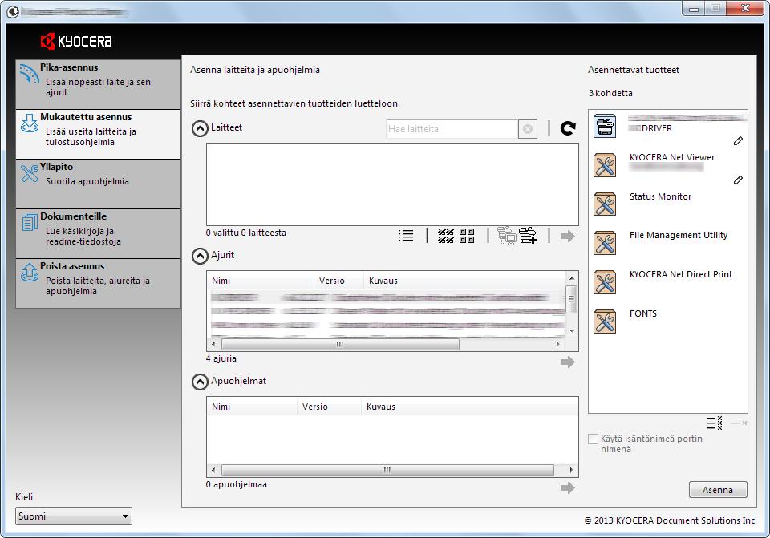
Task: Move selected devices using the Laitteet arrow
Action: coord(568,236)
